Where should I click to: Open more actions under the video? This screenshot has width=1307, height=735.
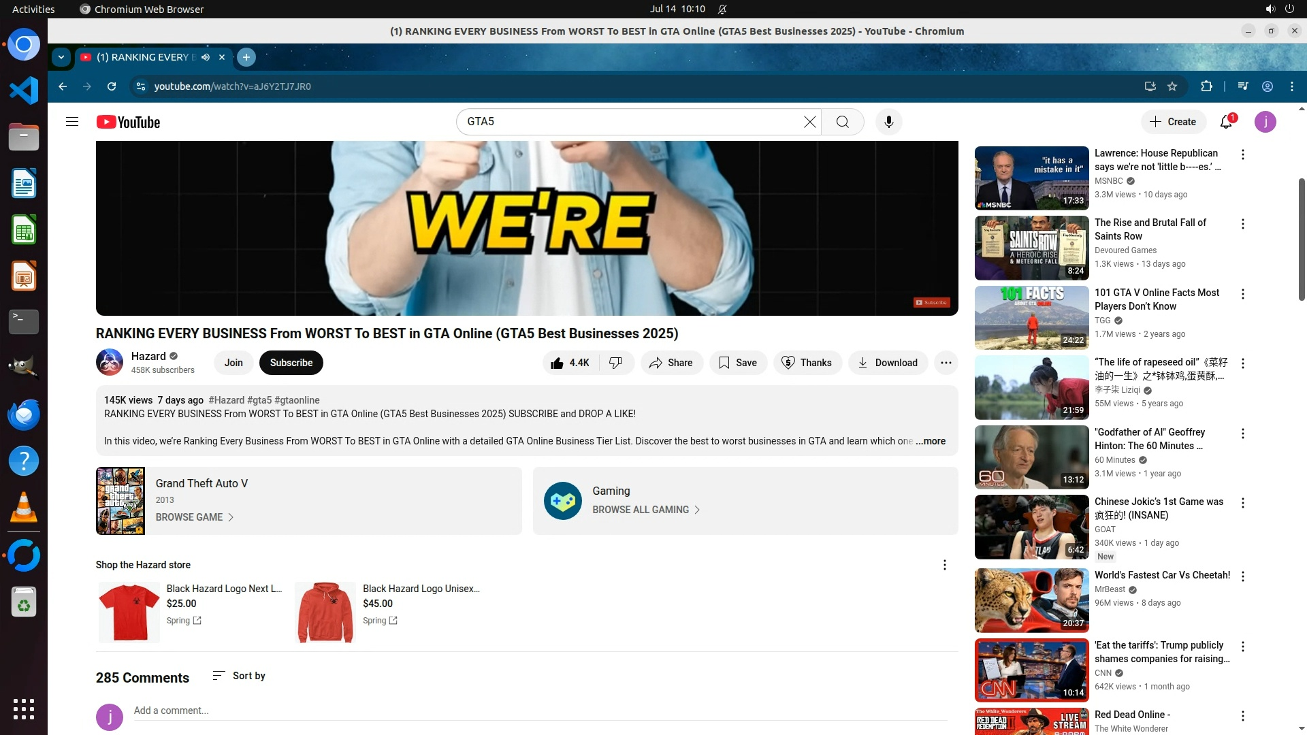(x=946, y=363)
